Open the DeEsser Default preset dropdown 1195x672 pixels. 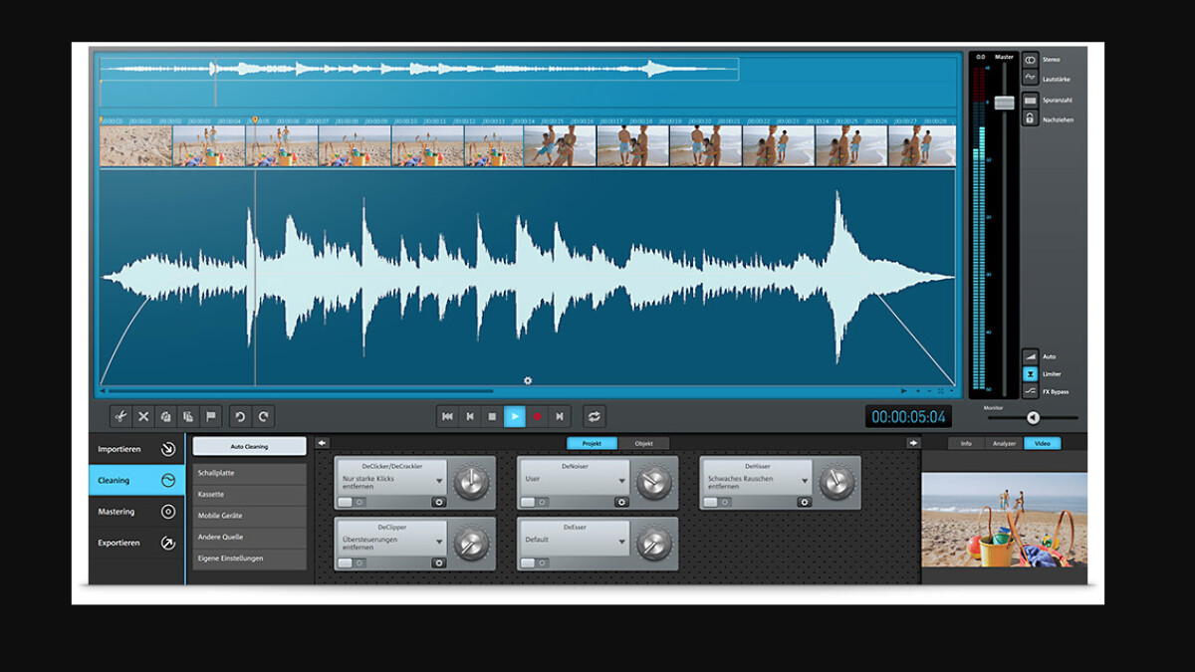pos(622,542)
